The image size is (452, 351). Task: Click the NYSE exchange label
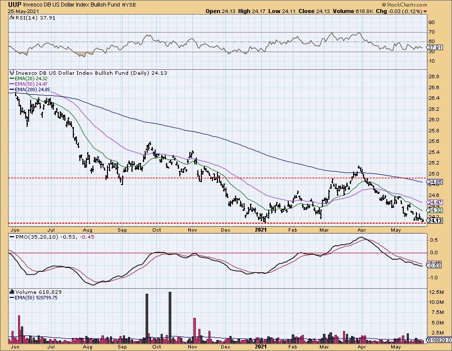[129, 5]
